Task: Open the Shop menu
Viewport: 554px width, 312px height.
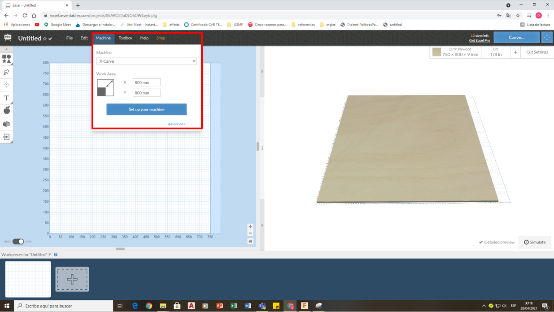Action: pyautogui.click(x=161, y=38)
